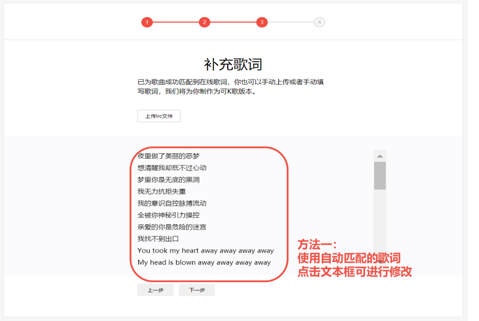
Task: Click the step 2 indicator circle
Action: [x=204, y=22]
